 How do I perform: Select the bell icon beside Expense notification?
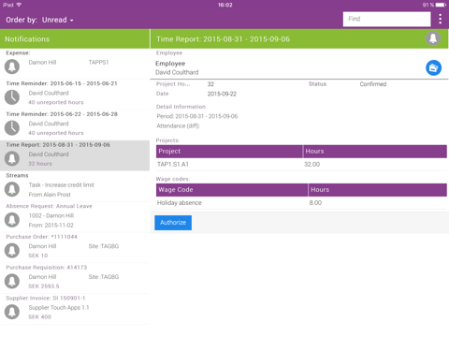[x=12, y=66]
